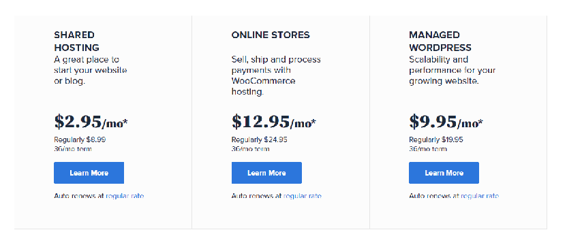
Task: Click the $9.95/mo price text
Action: 446,122
